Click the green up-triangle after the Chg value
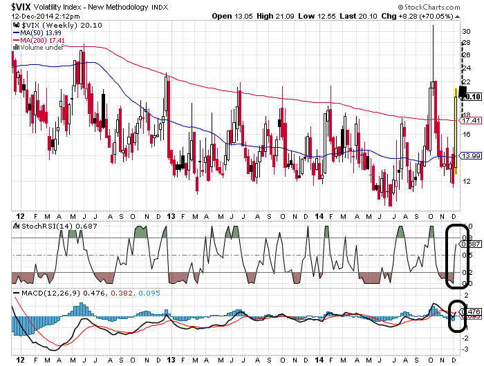Screen dimensions: 484x366 coord(458,17)
